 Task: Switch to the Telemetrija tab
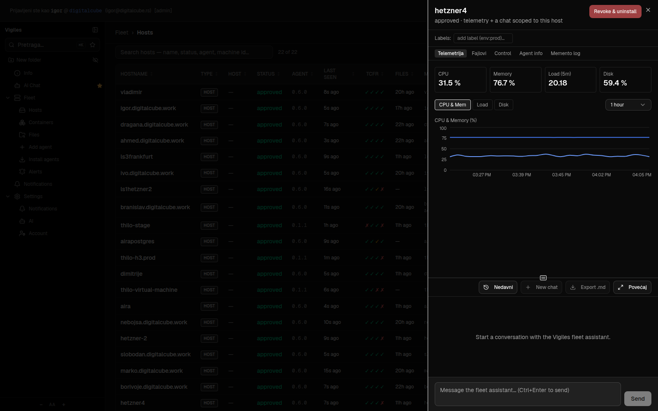(x=451, y=53)
